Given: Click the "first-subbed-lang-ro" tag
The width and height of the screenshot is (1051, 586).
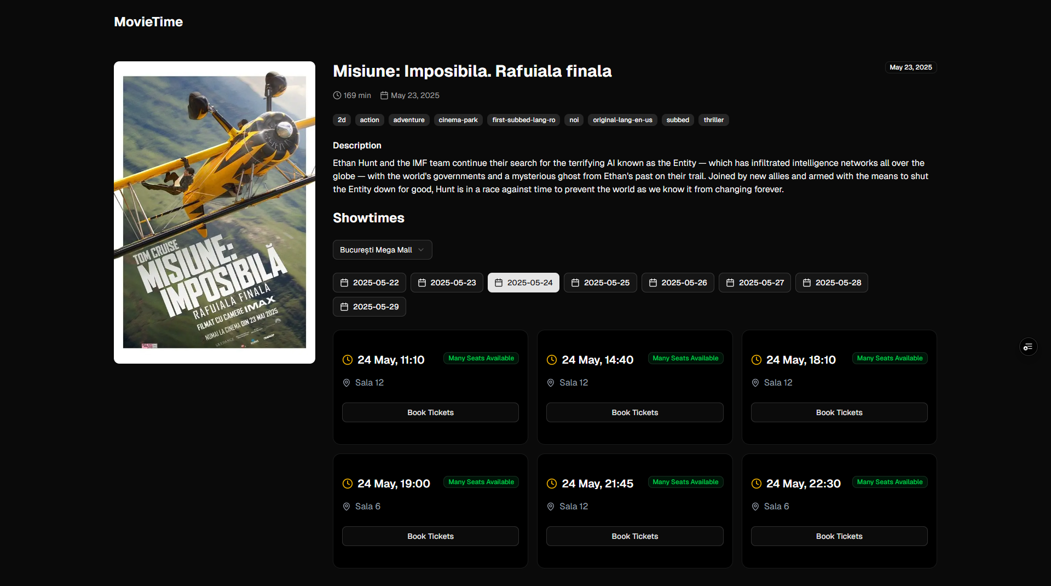Looking at the screenshot, I should 523,120.
